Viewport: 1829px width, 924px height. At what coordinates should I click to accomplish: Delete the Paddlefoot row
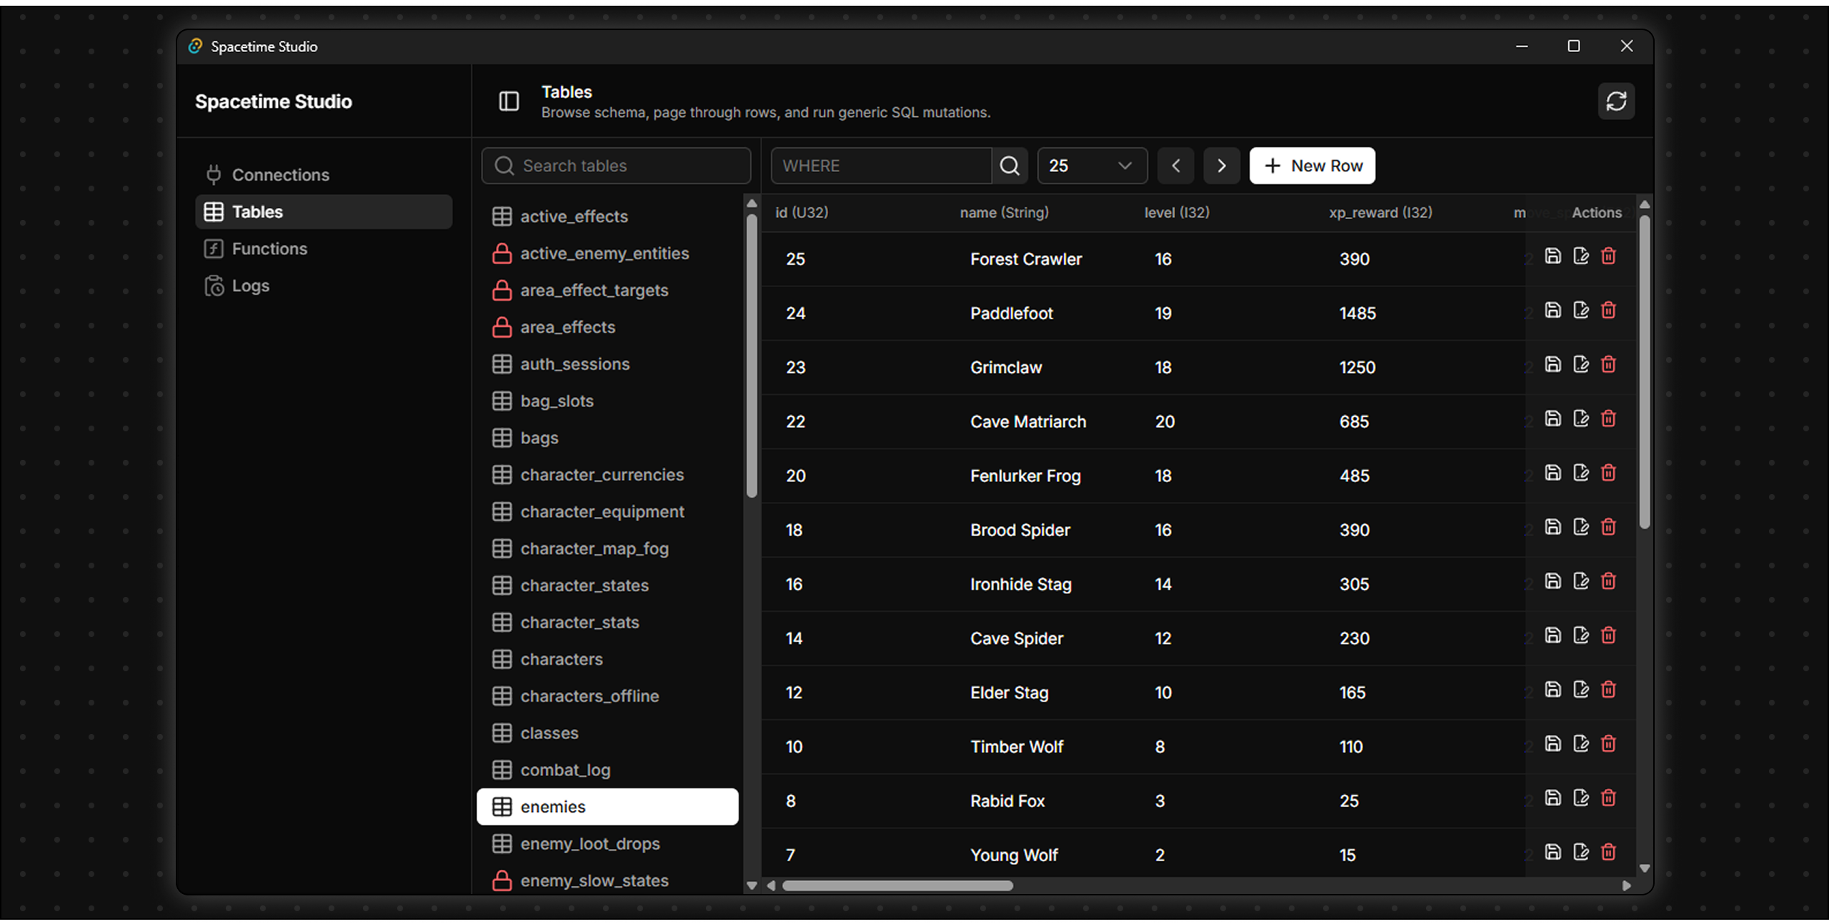(1608, 310)
